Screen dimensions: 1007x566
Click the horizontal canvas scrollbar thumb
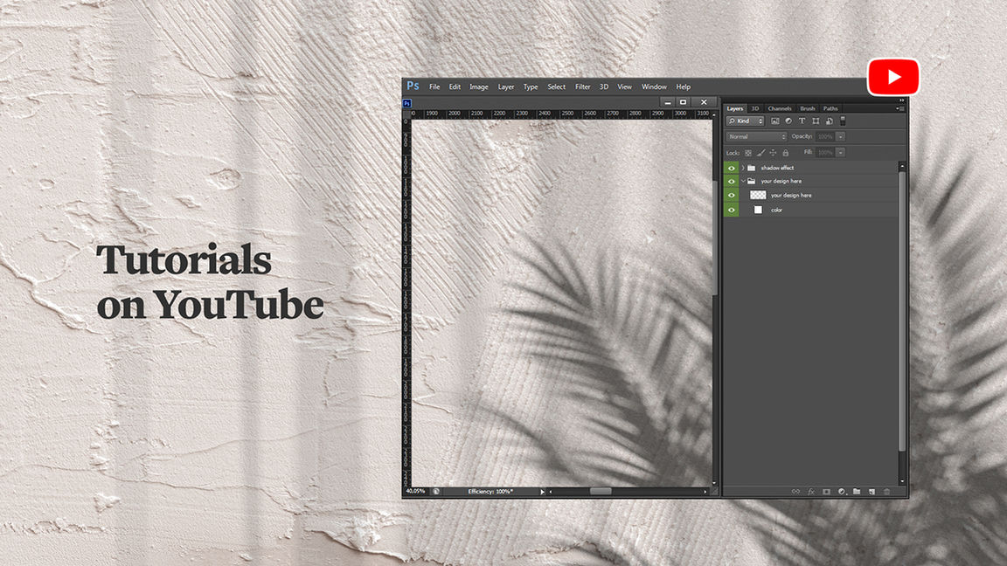pos(601,492)
